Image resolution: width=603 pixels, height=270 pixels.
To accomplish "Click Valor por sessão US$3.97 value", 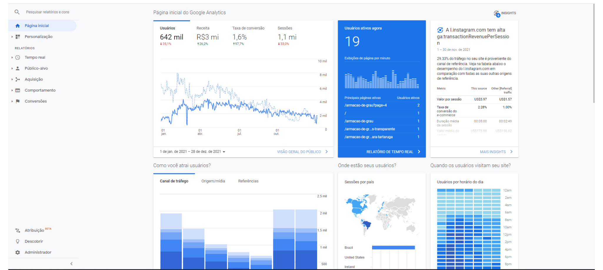I will [x=480, y=99].
